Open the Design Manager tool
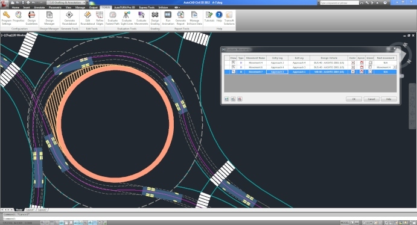The image size is (417, 225). [49, 18]
